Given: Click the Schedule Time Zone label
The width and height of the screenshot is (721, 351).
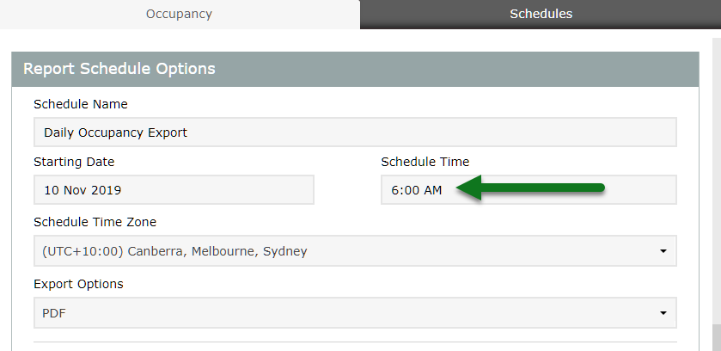Looking at the screenshot, I should (x=95, y=222).
